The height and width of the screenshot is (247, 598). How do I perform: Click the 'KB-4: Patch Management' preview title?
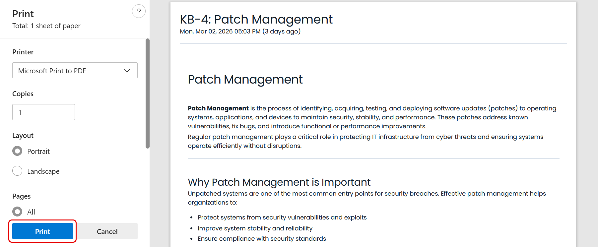coord(256,20)
